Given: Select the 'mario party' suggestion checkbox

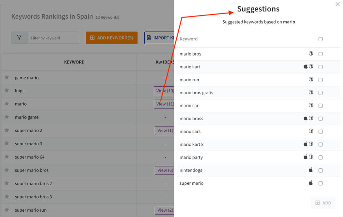Looking at the screenshot, I should point(320,157).
